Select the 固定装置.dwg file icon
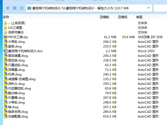This screenshot has height=125, width=167. click(x=5, y=55)
